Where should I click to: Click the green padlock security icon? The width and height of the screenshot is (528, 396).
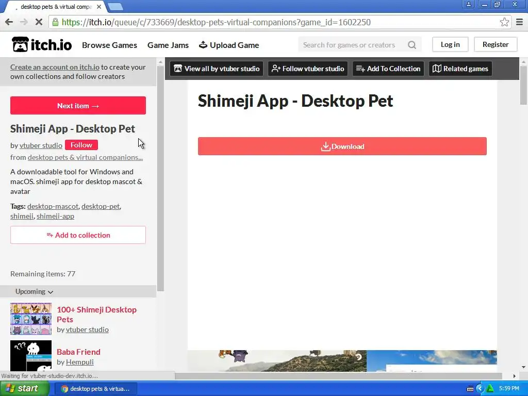(56, 22)
